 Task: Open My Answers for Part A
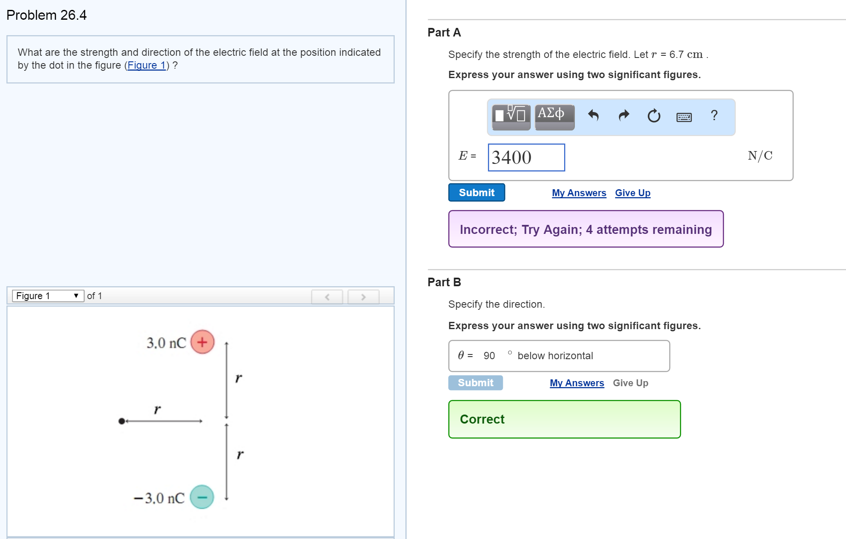[579, 193]
